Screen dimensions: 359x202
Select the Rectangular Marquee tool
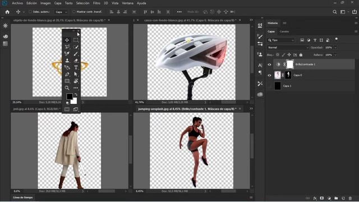[76, 40]
